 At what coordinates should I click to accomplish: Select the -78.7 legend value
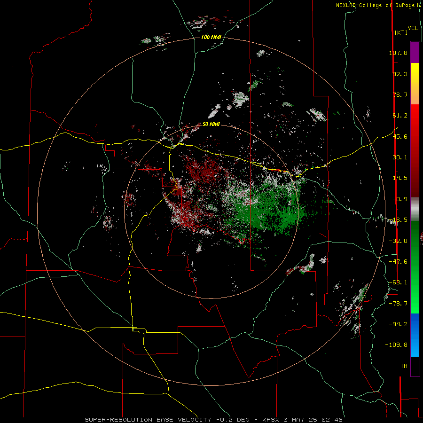(x=398, y=304)
